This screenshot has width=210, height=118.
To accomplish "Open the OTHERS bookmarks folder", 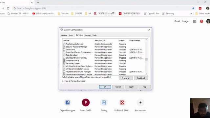I will (76, 13).
